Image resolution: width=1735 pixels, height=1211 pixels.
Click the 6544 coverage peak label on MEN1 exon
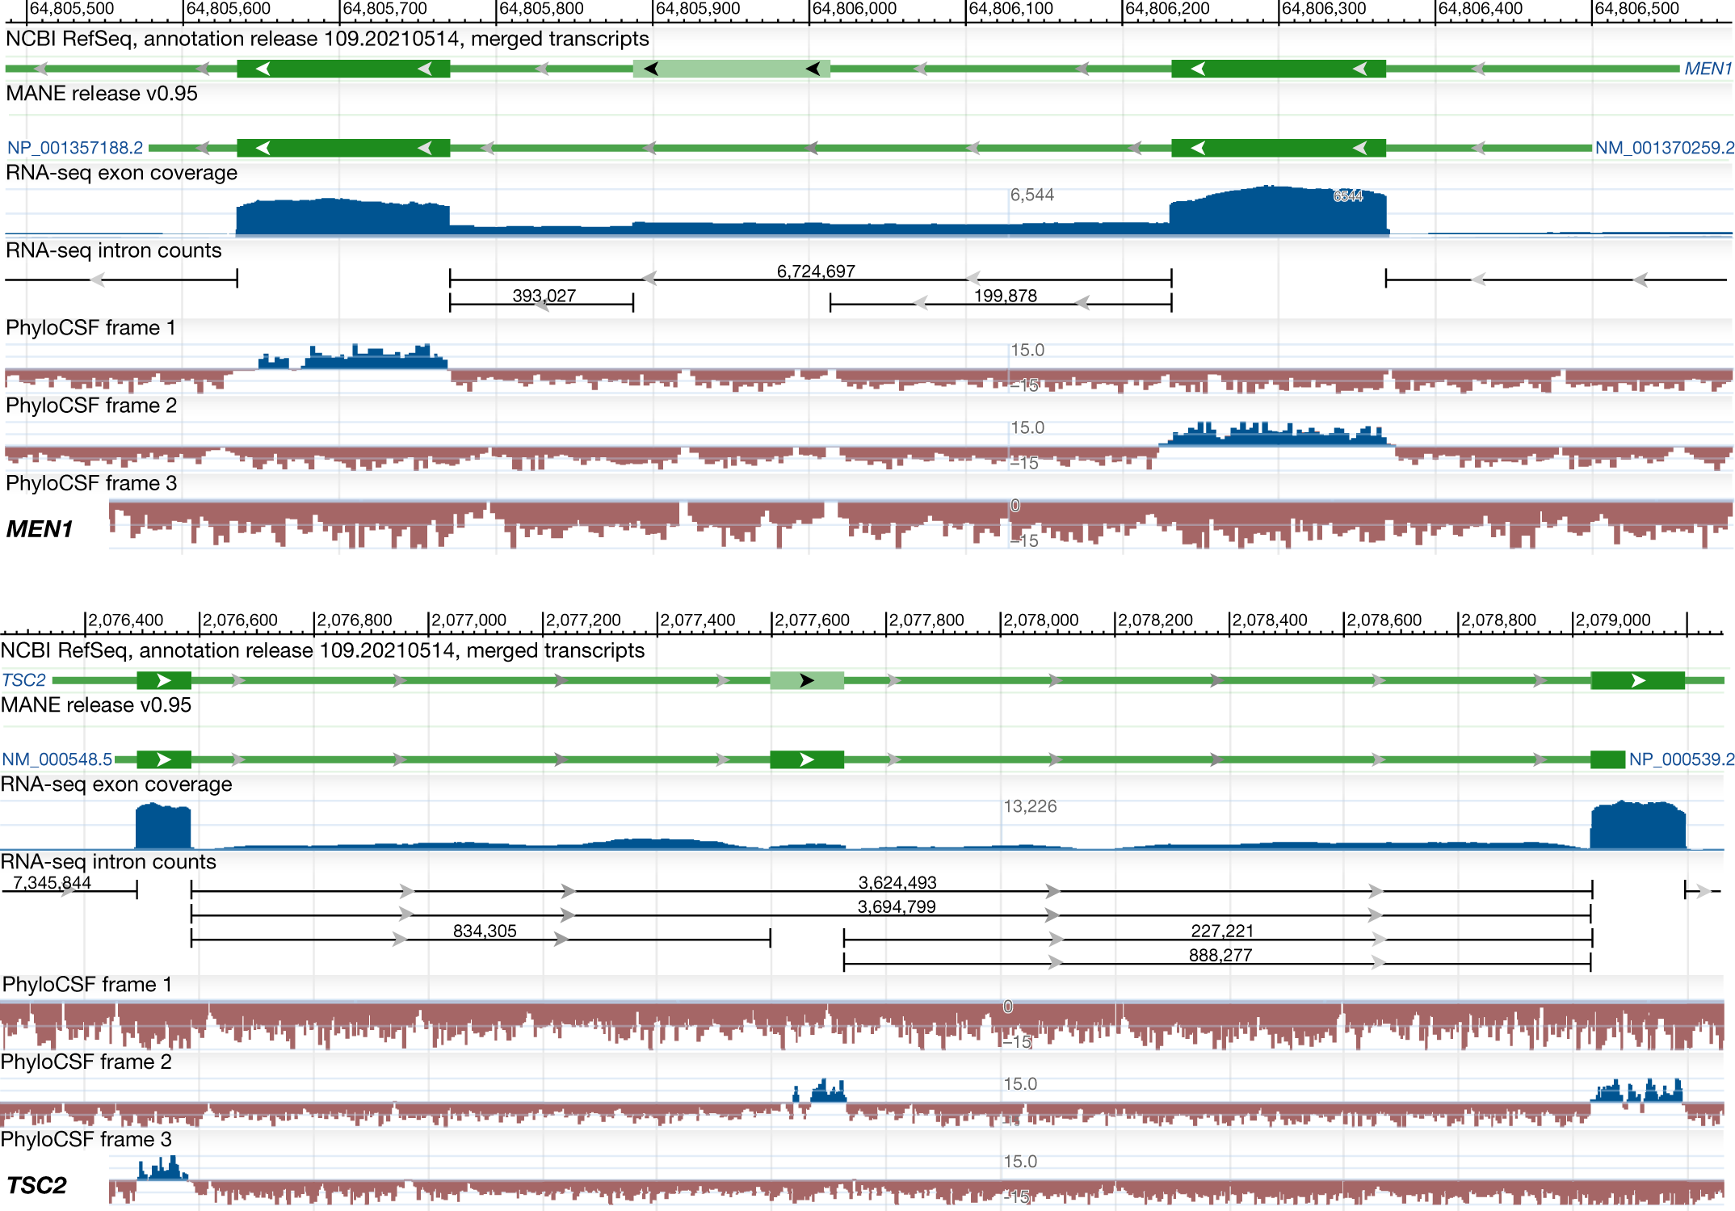(x=1347, y=196)
